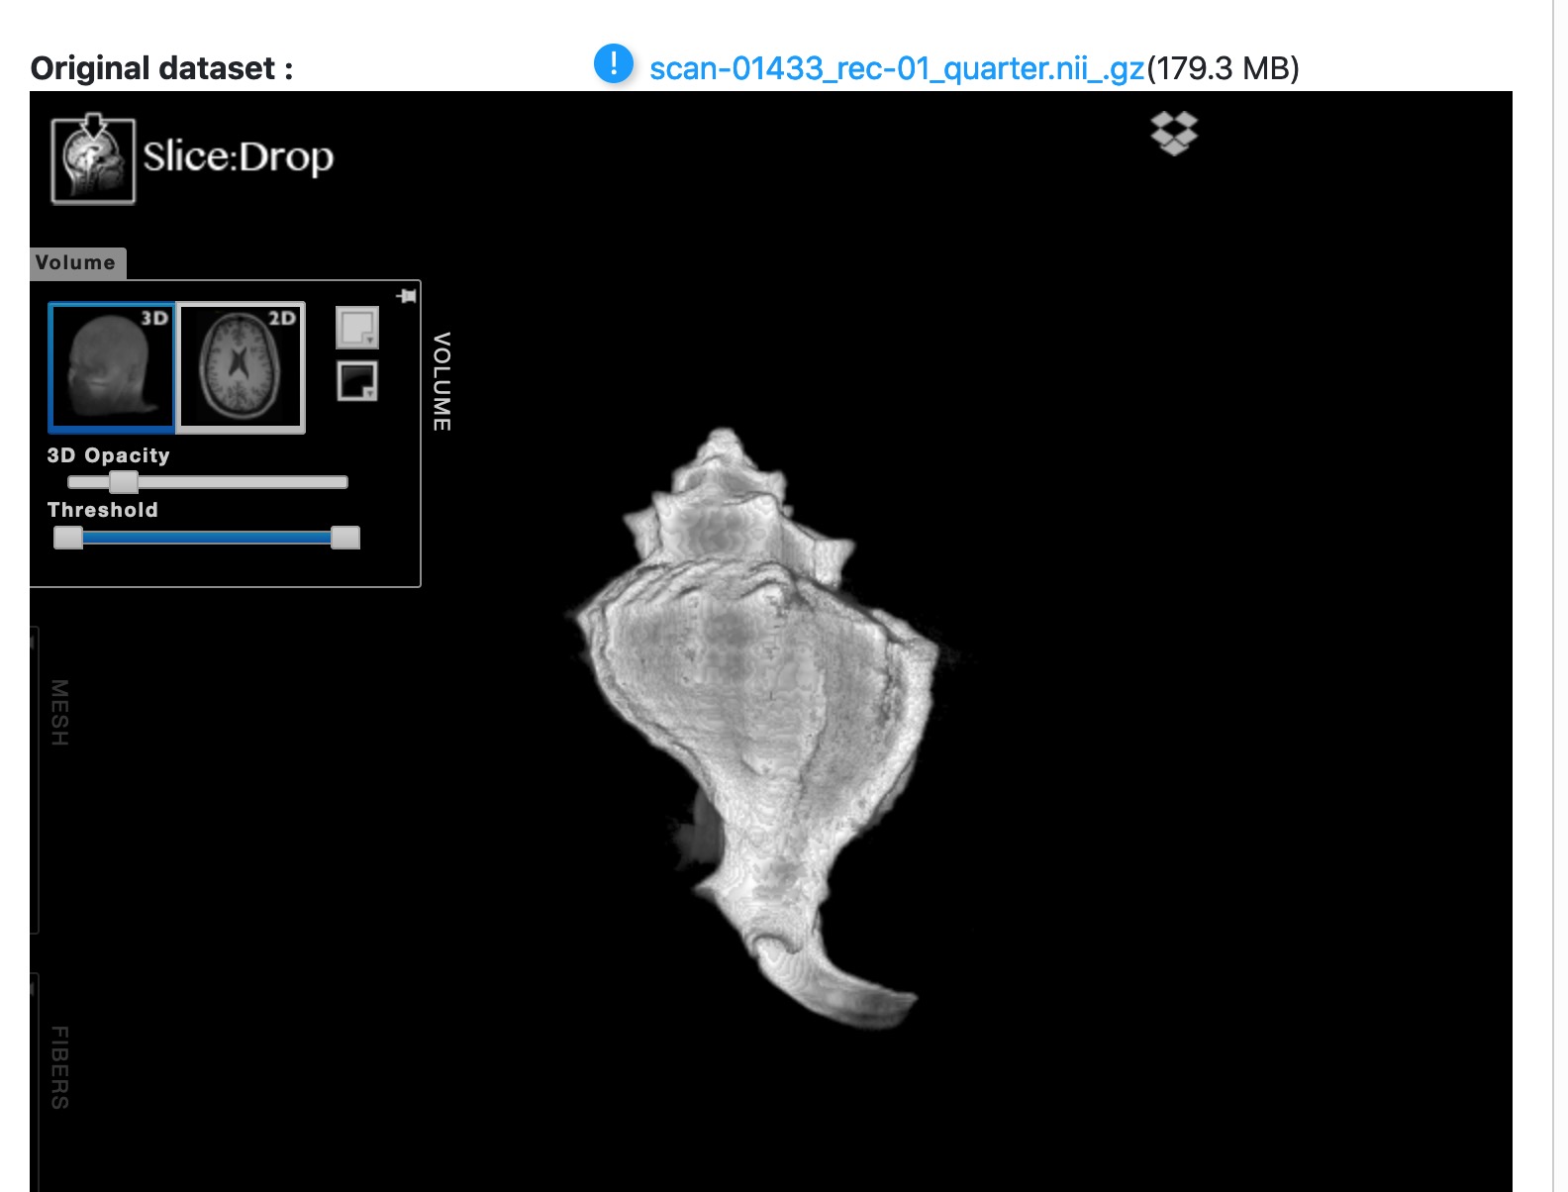Expand the MESH side panel
1568x1192 pixels.
click(x=59, y=713)
